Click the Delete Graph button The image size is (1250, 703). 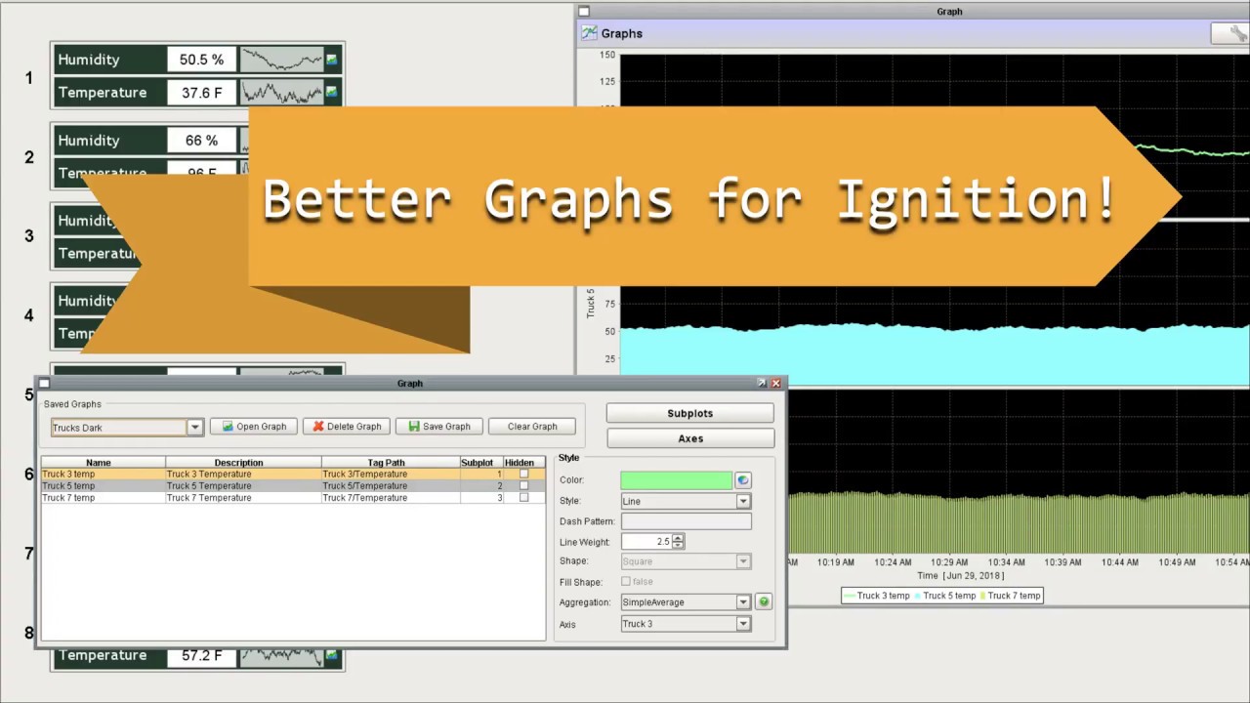(x=347, y=427)
